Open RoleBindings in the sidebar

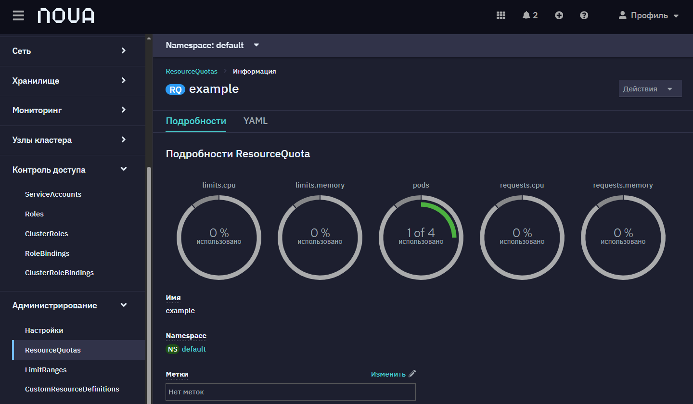click(x=47, y=253)
